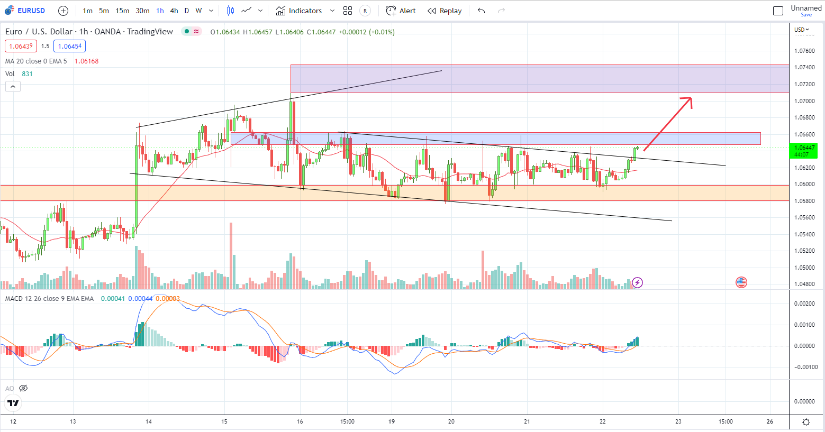Select the 5m timeframe
The image size is (825, 432).
coord(104,11)
